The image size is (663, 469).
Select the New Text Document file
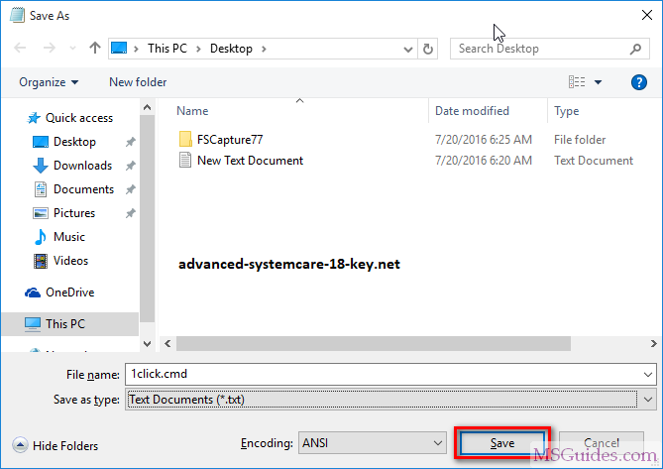(x=250, y=161)
